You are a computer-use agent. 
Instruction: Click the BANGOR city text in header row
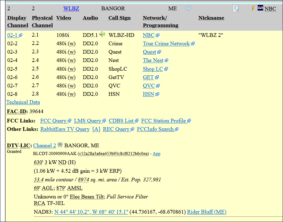pyautogui.click(x=113, y=8)
